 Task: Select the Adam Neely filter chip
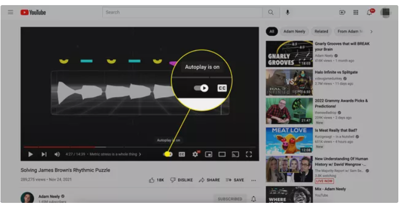click(x=294, y=32)
